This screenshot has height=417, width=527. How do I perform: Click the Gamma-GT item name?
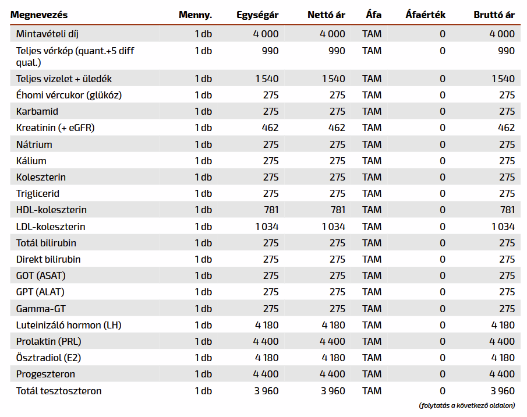coord(41,309)
